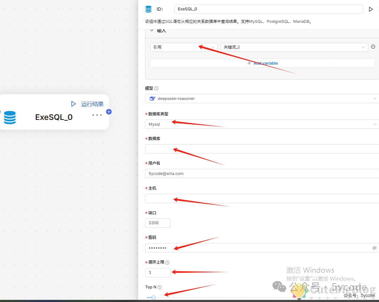This screenshot has width=379, height=302.
Task: Click the 循环上限 value input showing 3
Action: (158, 272)
